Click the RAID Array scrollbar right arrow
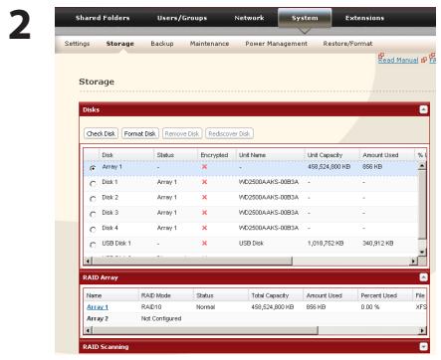Viewport: 441px width, 360px height. (422, 330)
